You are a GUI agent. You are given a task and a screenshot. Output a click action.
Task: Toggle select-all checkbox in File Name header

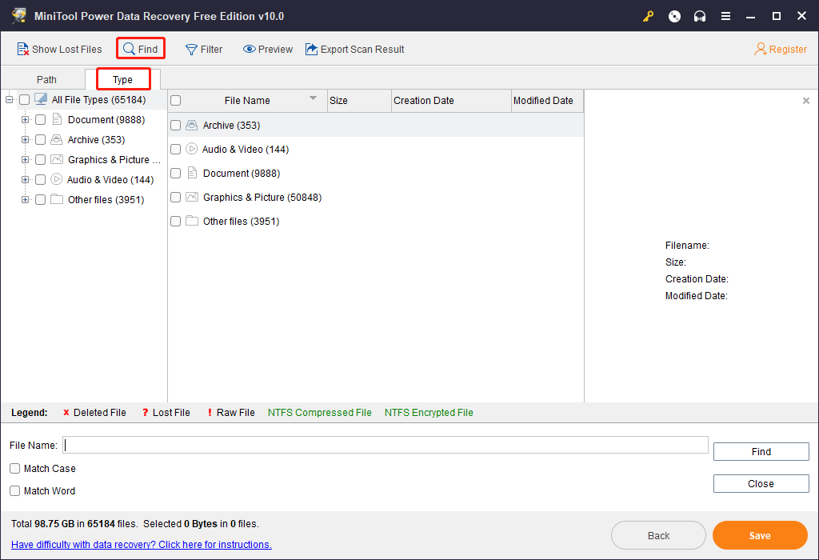point(176,100)
